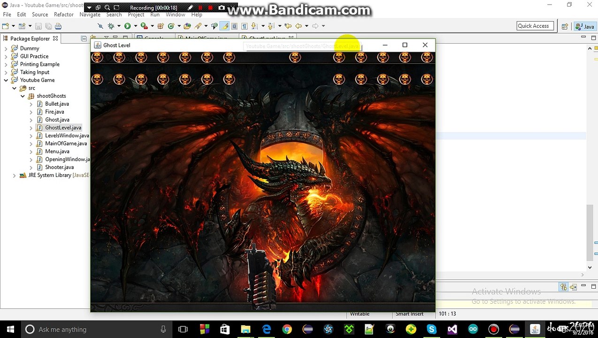Open Task View on the taskbar
Viewport: 598px width, 338px height.
(x=183, y=330)
